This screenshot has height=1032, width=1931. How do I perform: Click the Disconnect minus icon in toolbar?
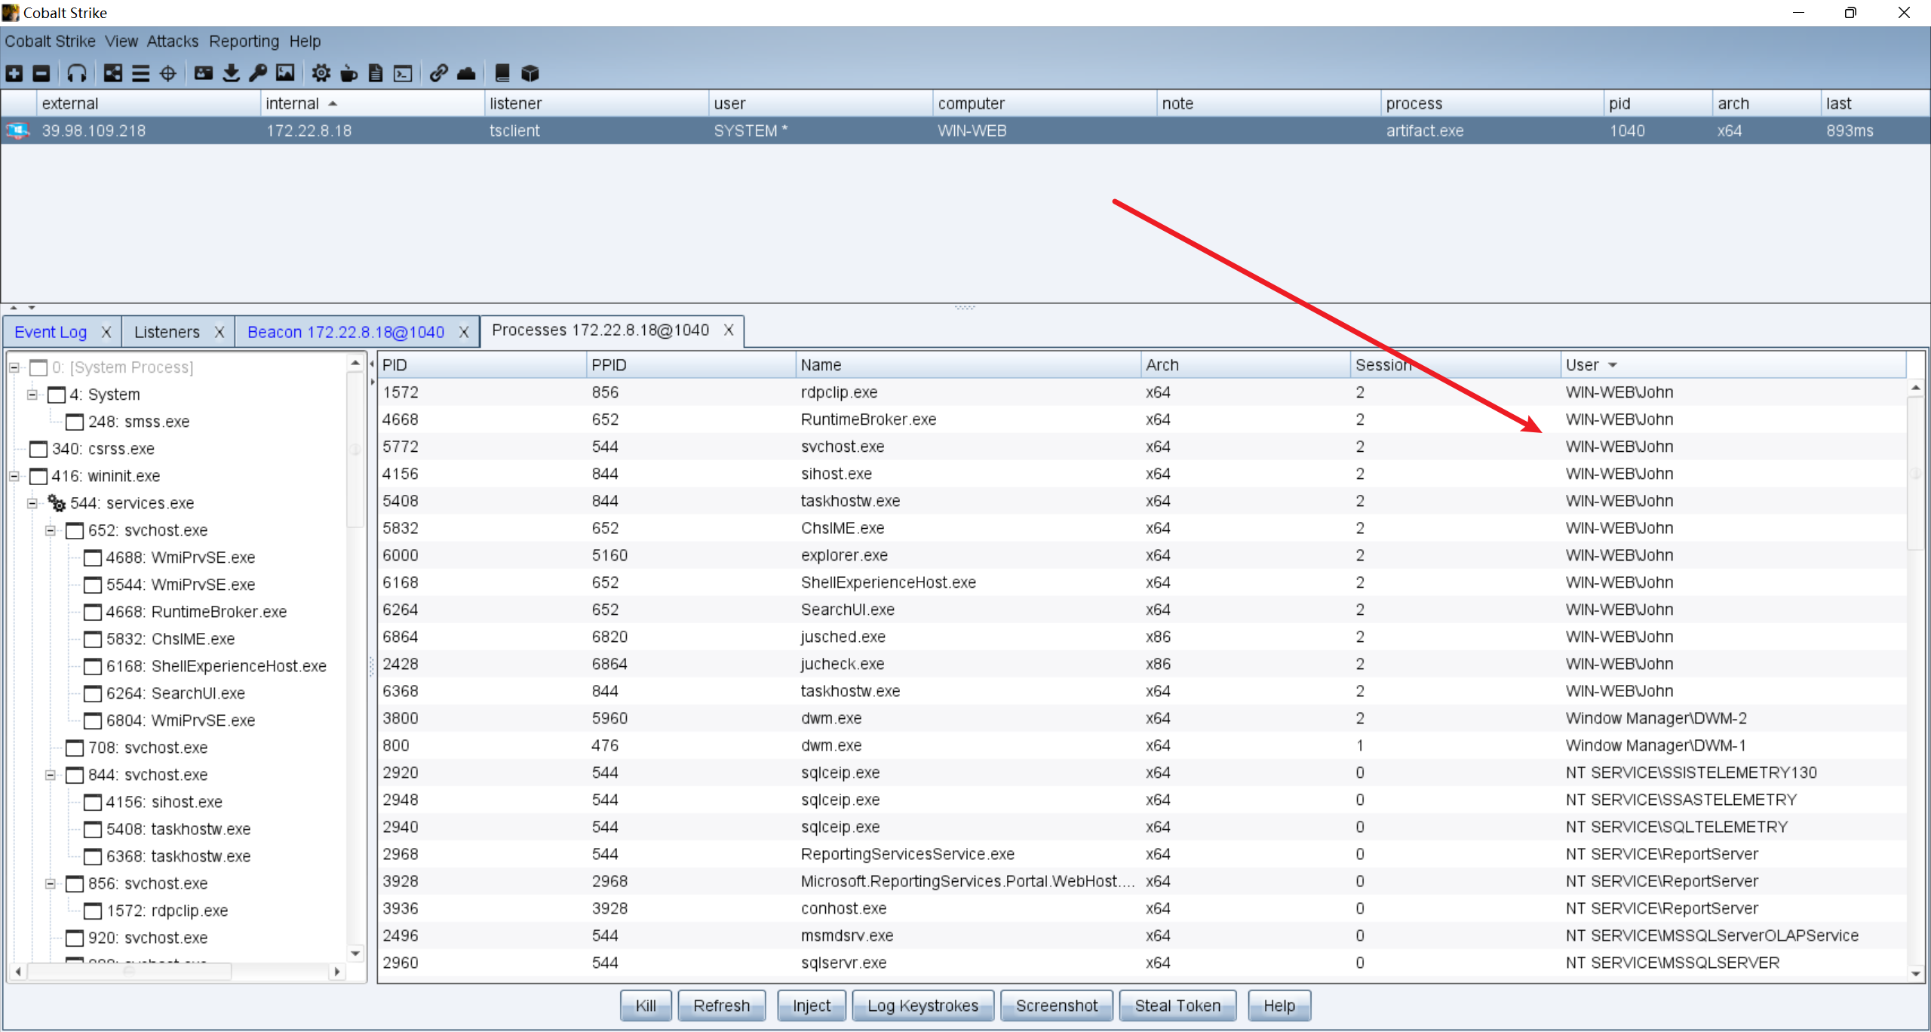(41, 73)
